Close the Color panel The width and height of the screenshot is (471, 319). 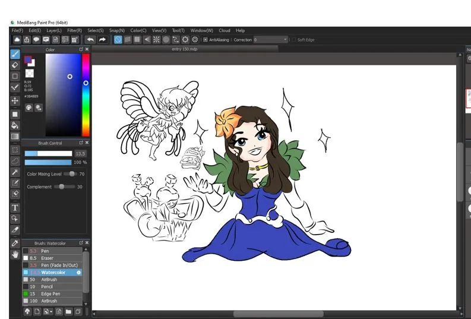point(87,49)
